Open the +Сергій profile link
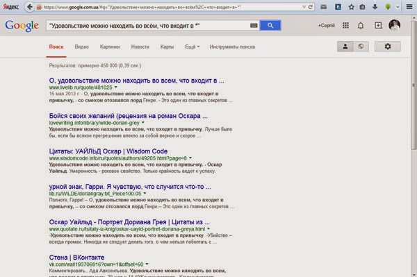 (327, 26)
